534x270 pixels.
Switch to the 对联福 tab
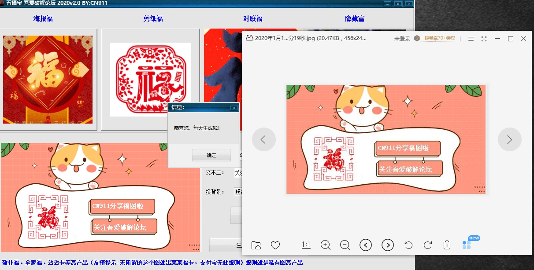[x=252, y=19]
